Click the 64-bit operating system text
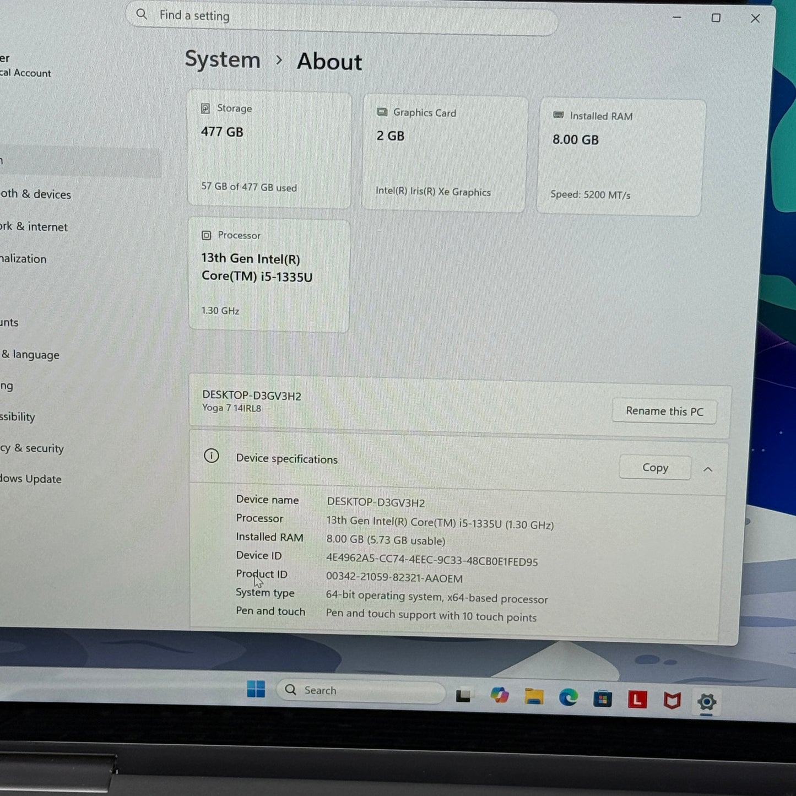Screen dimensions: 796x796 [437, 597]
